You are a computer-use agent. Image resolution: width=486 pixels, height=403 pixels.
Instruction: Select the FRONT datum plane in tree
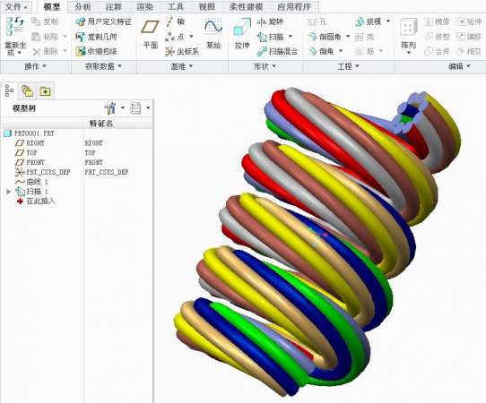click(x=30, y=162)
